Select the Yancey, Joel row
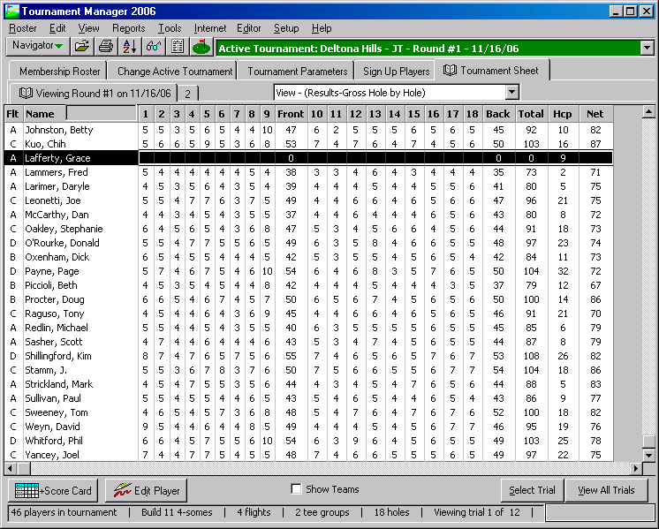 (x=308, y=455)
